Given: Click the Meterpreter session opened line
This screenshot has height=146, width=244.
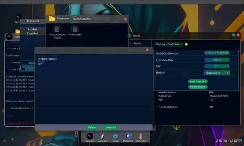Looking at the screenshot, I should point(20,101).
